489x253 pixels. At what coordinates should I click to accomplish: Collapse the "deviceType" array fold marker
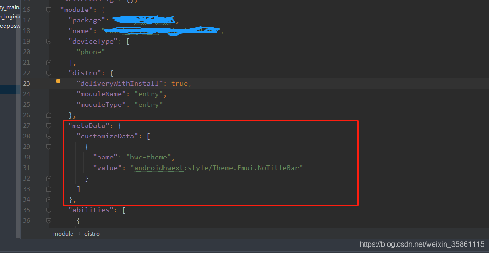(49, 41)
